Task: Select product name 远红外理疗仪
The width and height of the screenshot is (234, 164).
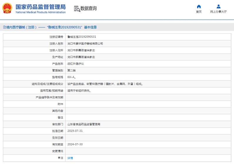Action: tap(75, 64)
